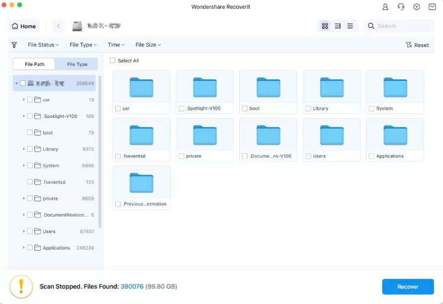The image size is (443, 304).
Task: Tick the Users checkbox in grid
Action: pos(308,156)
